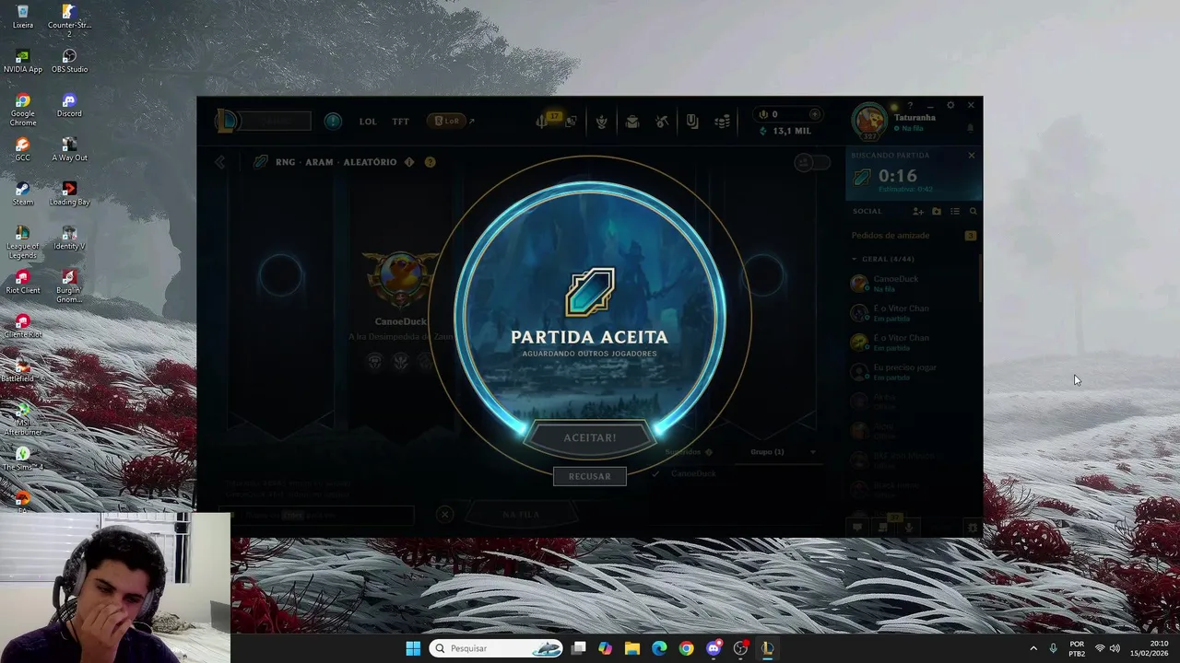Search friends with the magnifier icon

[973, 211]
